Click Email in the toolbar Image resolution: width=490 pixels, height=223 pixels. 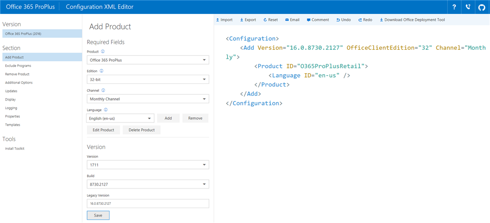point(292,20)
